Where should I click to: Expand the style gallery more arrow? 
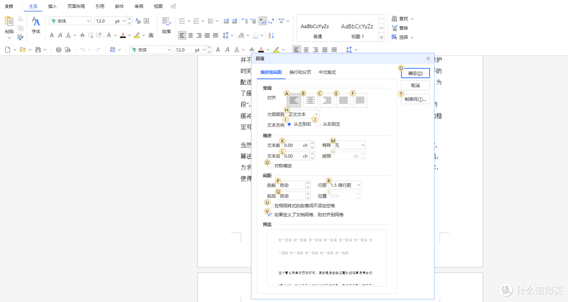coord(381,37)
